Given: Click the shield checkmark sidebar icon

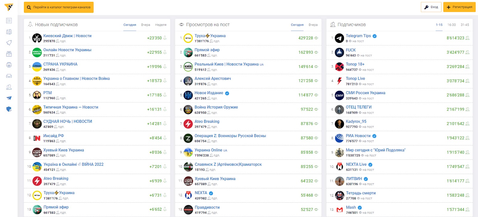Looking at the screenshot, I should 9,109.
